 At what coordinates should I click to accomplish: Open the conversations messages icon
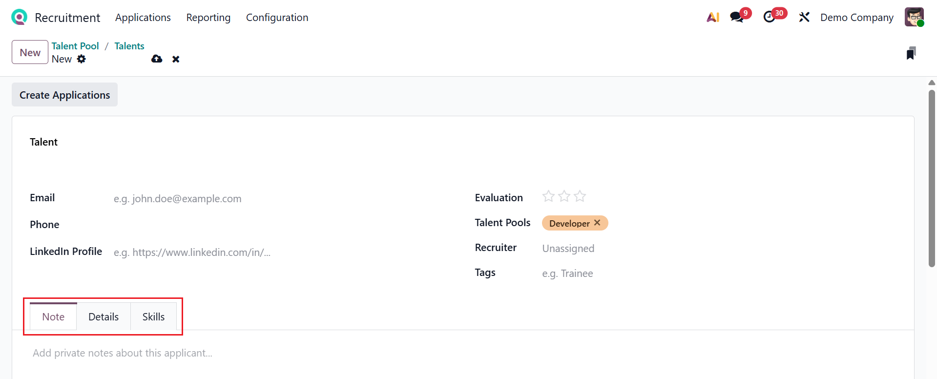point(736,18)
